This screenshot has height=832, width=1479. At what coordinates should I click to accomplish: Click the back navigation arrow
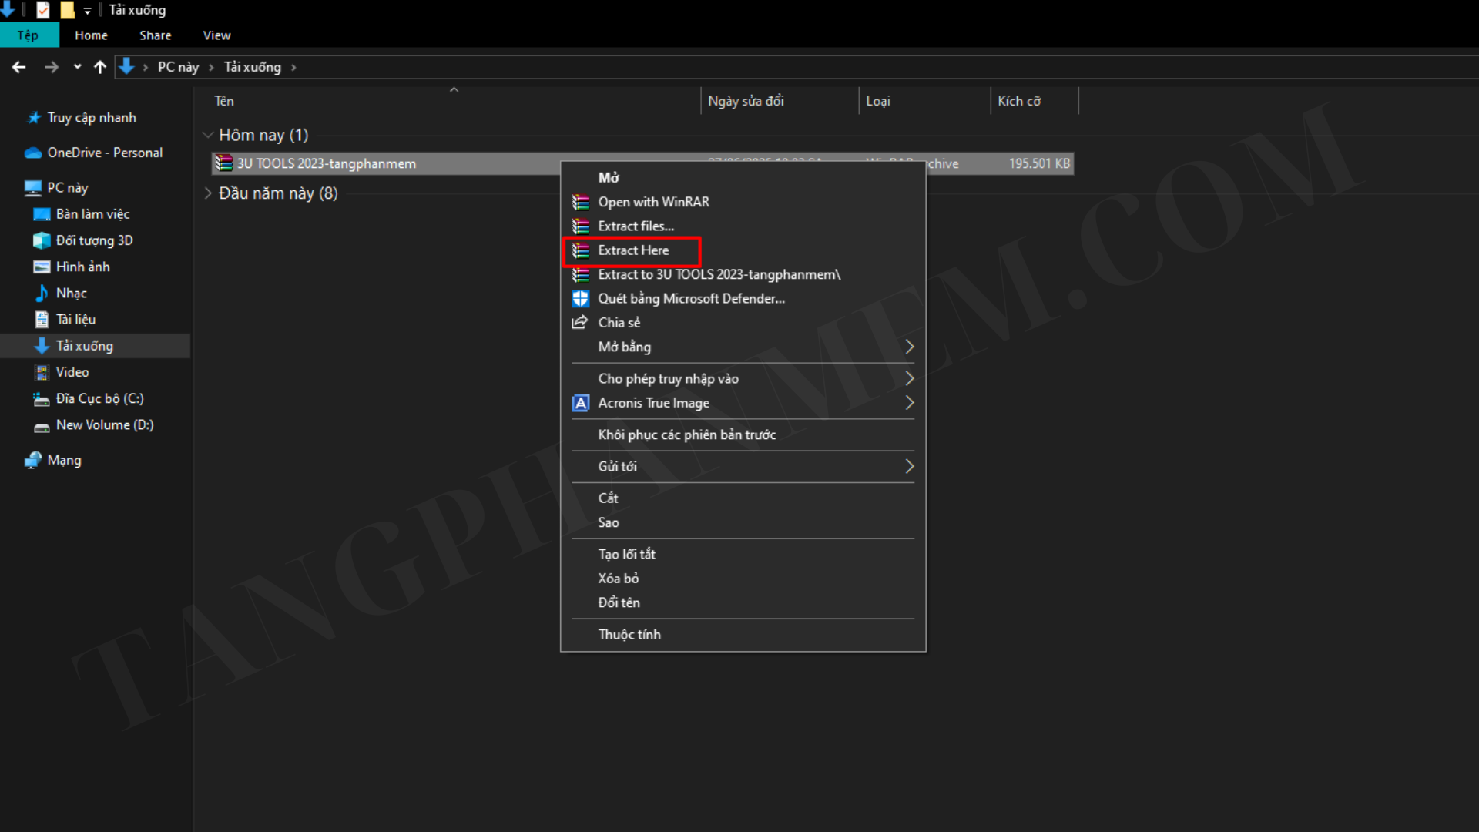point(19,67)
